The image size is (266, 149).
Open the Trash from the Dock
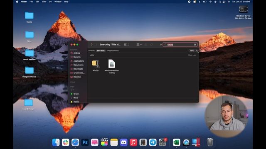pyautogui.click(x=210, y=142)
